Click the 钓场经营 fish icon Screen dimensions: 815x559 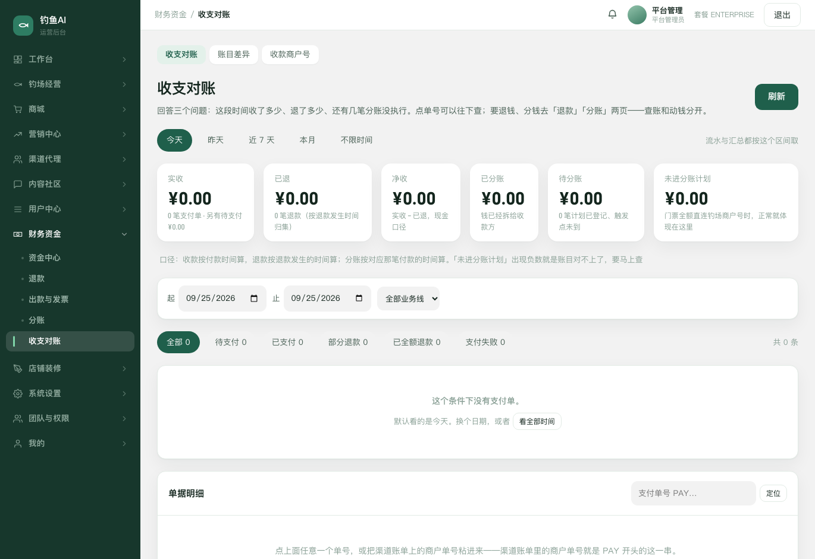point(18,84)
